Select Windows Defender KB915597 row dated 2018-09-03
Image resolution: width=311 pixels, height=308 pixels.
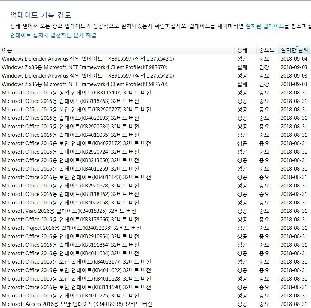155,76
